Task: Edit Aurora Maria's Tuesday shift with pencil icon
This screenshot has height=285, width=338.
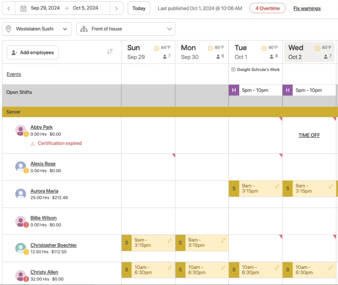Action: pos(277,186)
